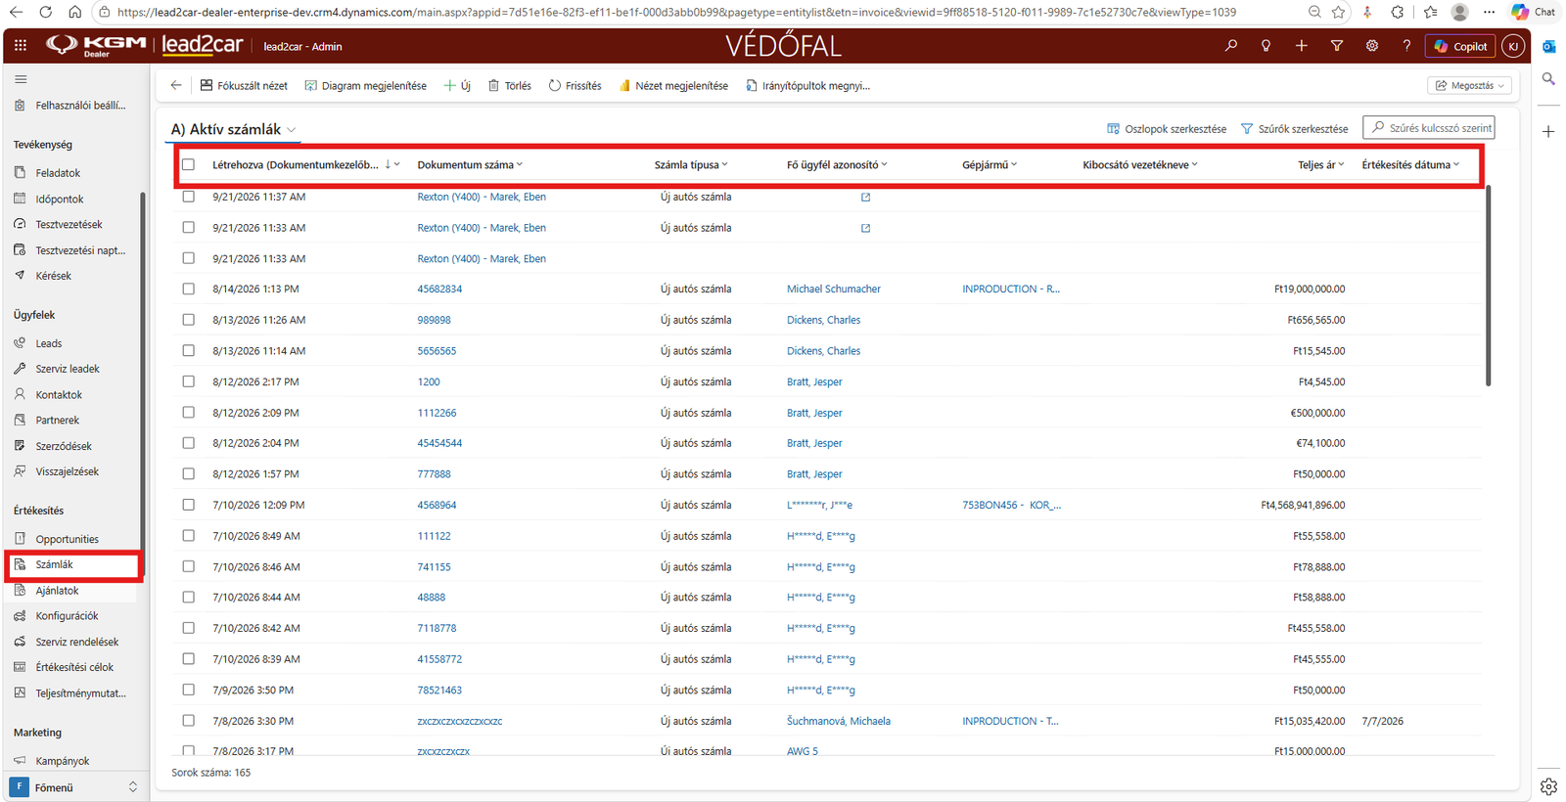
Task: Open the lightbulb assistant icon
Action: pos(1266,46)
